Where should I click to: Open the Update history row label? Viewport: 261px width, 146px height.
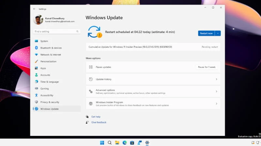103,79
